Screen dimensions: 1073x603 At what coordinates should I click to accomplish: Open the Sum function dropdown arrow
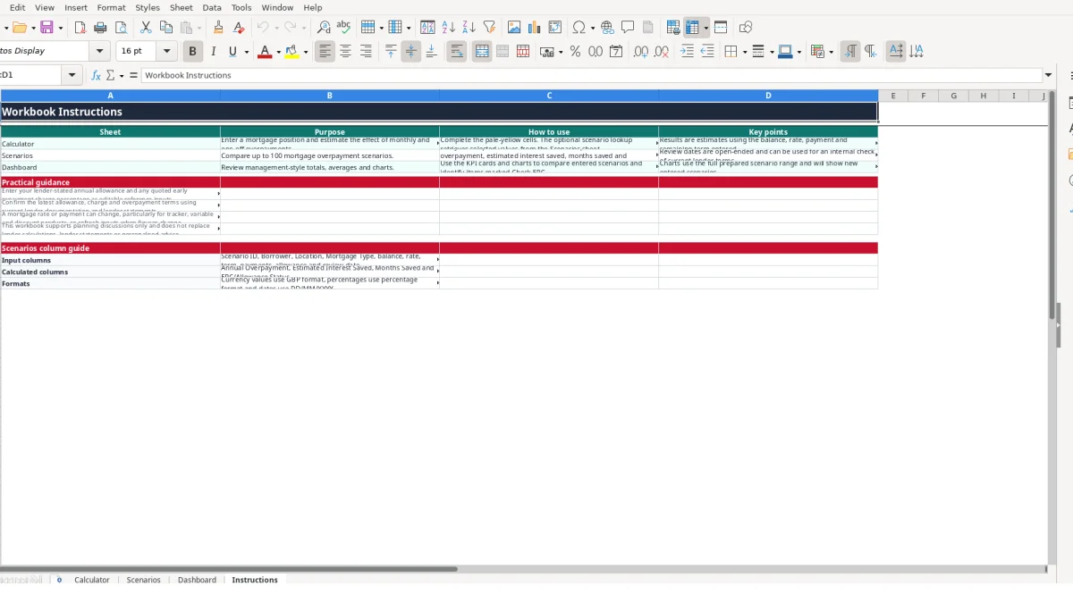tap(122, 76)
